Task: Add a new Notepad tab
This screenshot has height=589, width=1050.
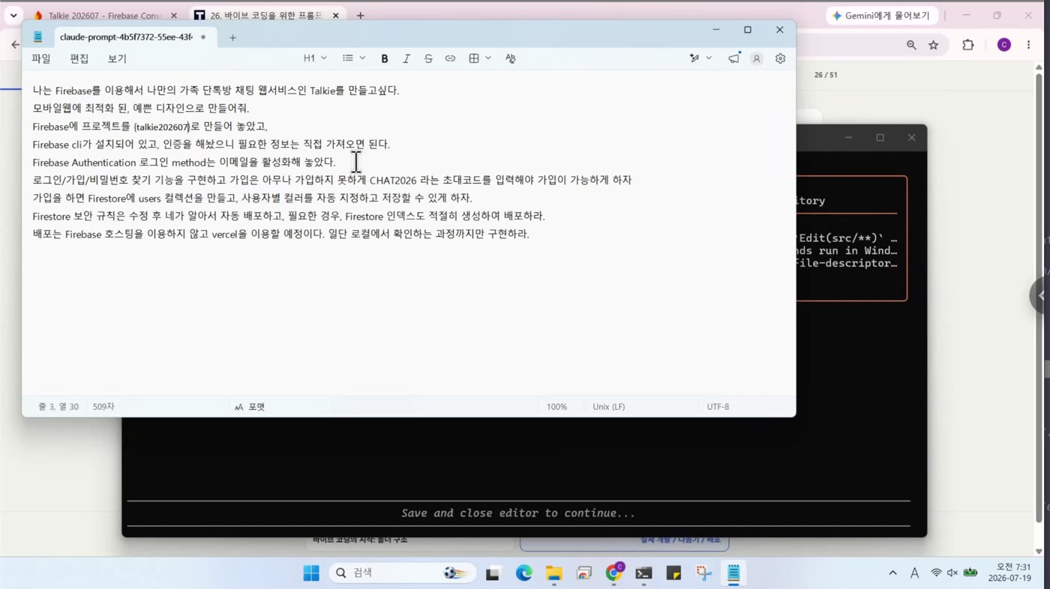Action: (232, 37)
